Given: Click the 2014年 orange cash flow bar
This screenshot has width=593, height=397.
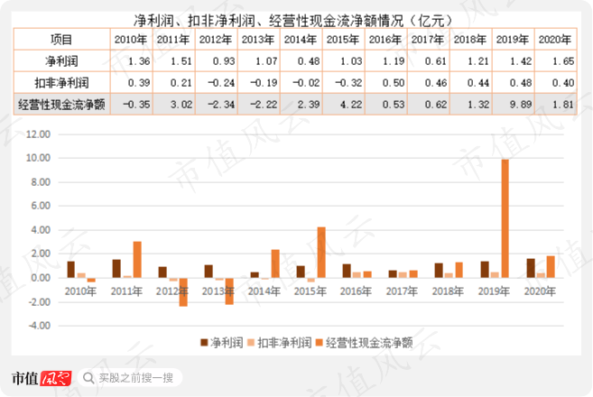Looking at the screenshot, I should (x=275, y=263).
